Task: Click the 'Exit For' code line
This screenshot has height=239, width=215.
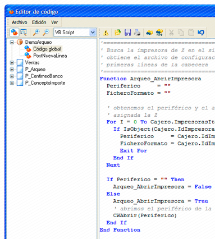Action: pyautogui.click(x=134, y=151)
